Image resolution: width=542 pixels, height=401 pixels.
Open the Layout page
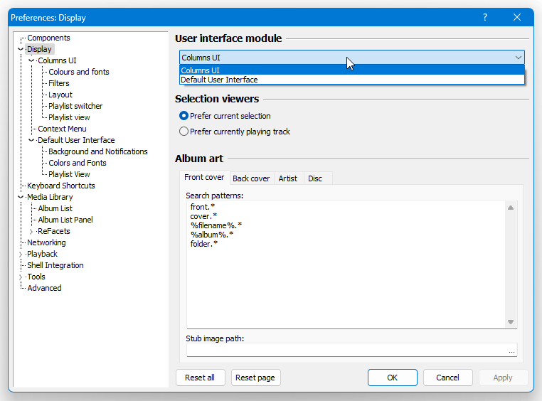click(x=60, y=95)
